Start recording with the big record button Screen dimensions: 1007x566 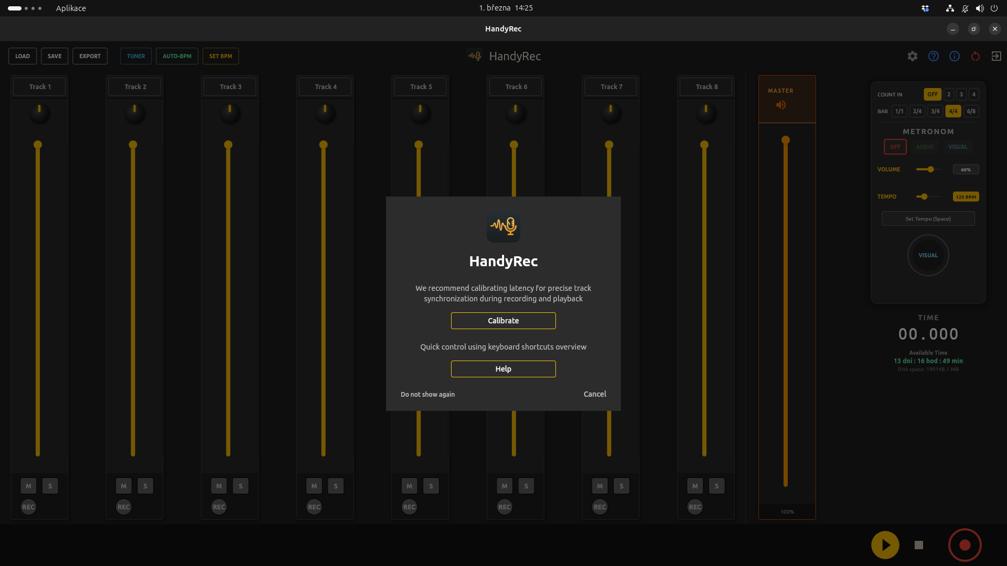point(965,545)
